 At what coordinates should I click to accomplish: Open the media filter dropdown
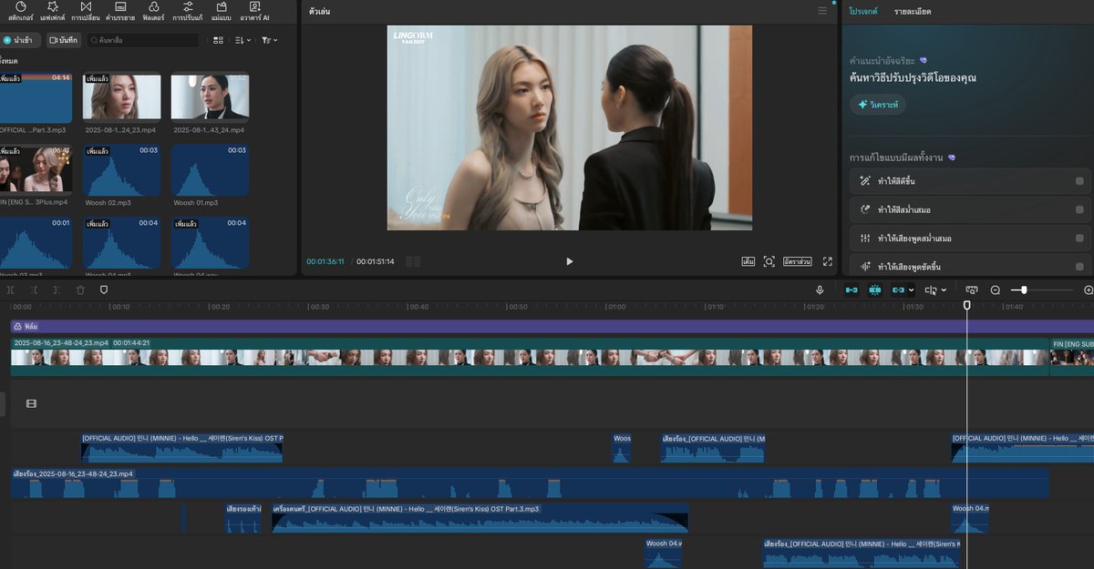[269, 40]
